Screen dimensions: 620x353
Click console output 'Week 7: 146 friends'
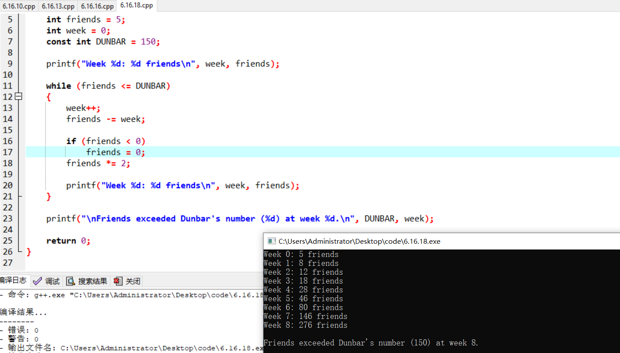tap(305, 316)
